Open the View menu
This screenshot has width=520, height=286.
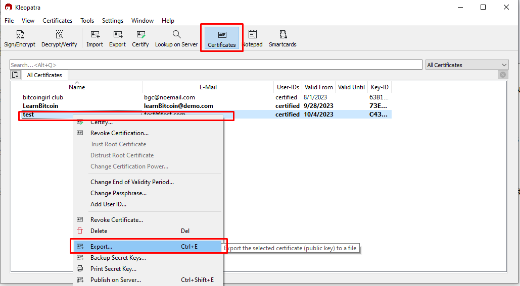click(x=28, y=21)
